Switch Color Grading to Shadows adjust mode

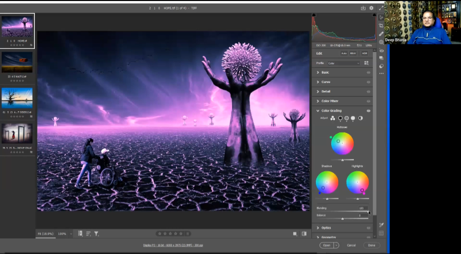coord(340,118)
